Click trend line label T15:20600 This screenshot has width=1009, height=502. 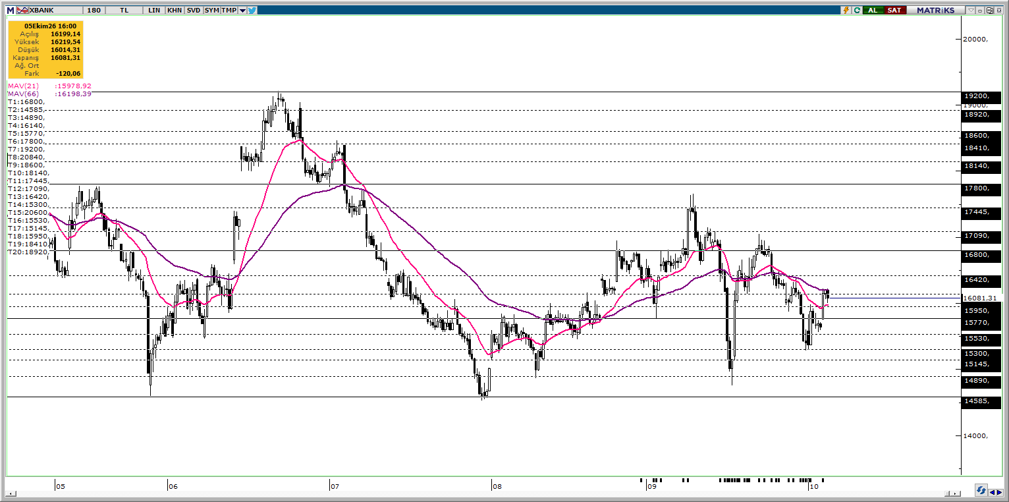coord(28,212)
